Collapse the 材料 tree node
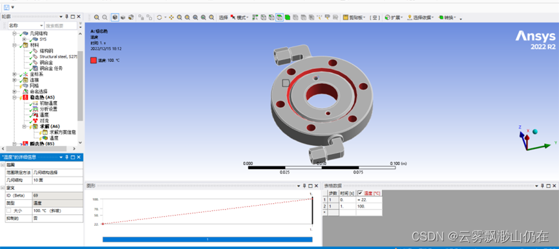559x249 pixels. [x=15, y=45]
